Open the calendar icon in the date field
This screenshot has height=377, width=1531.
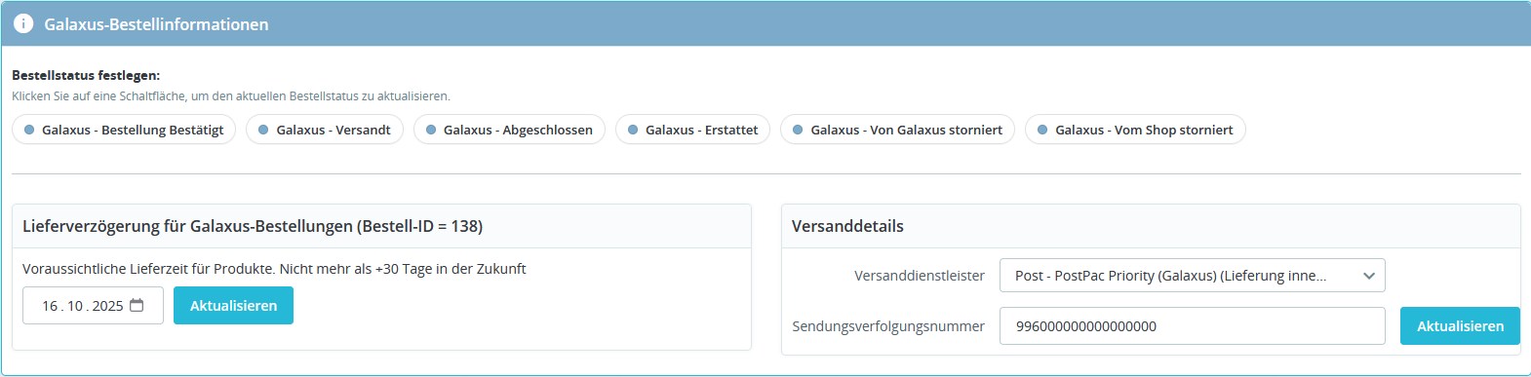[137, 305]
